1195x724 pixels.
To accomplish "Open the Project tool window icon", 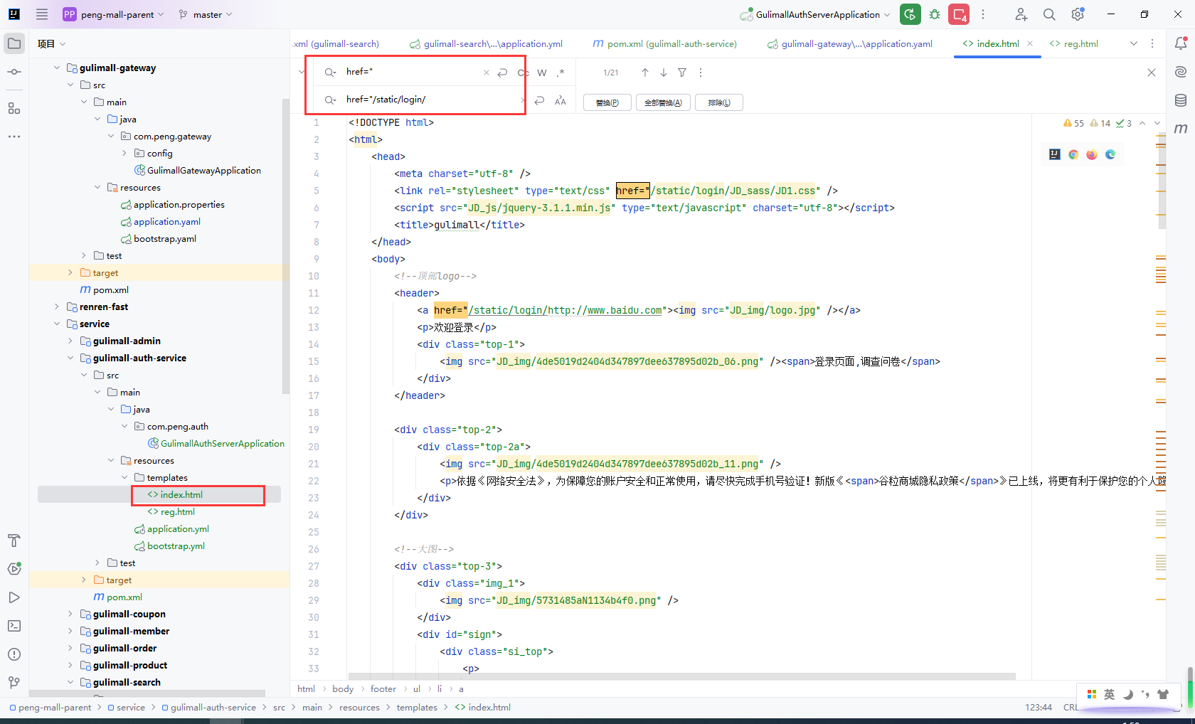I will (x=14, y=43).
